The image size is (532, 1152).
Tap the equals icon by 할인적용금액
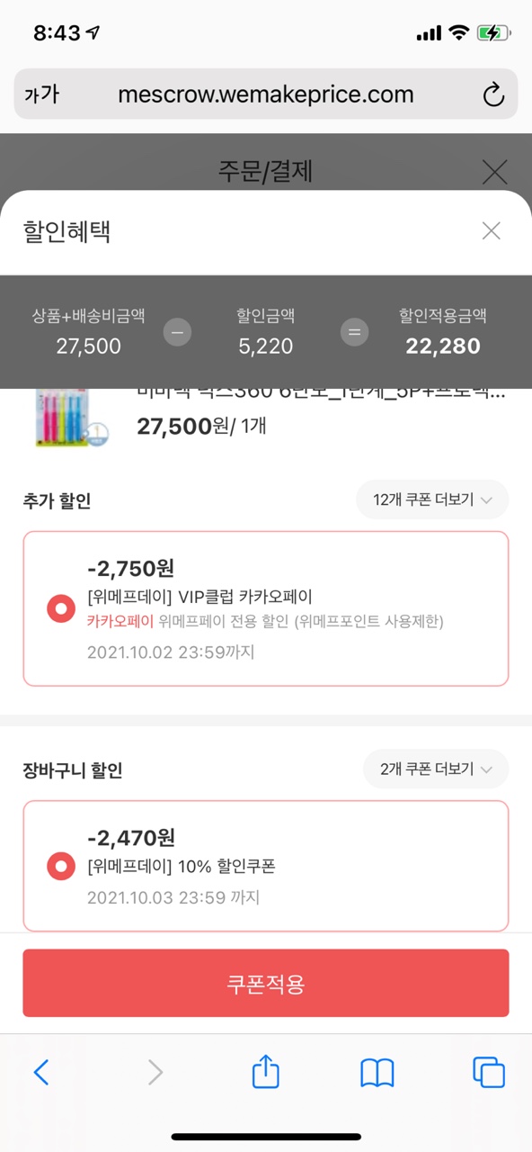(355, 332)
